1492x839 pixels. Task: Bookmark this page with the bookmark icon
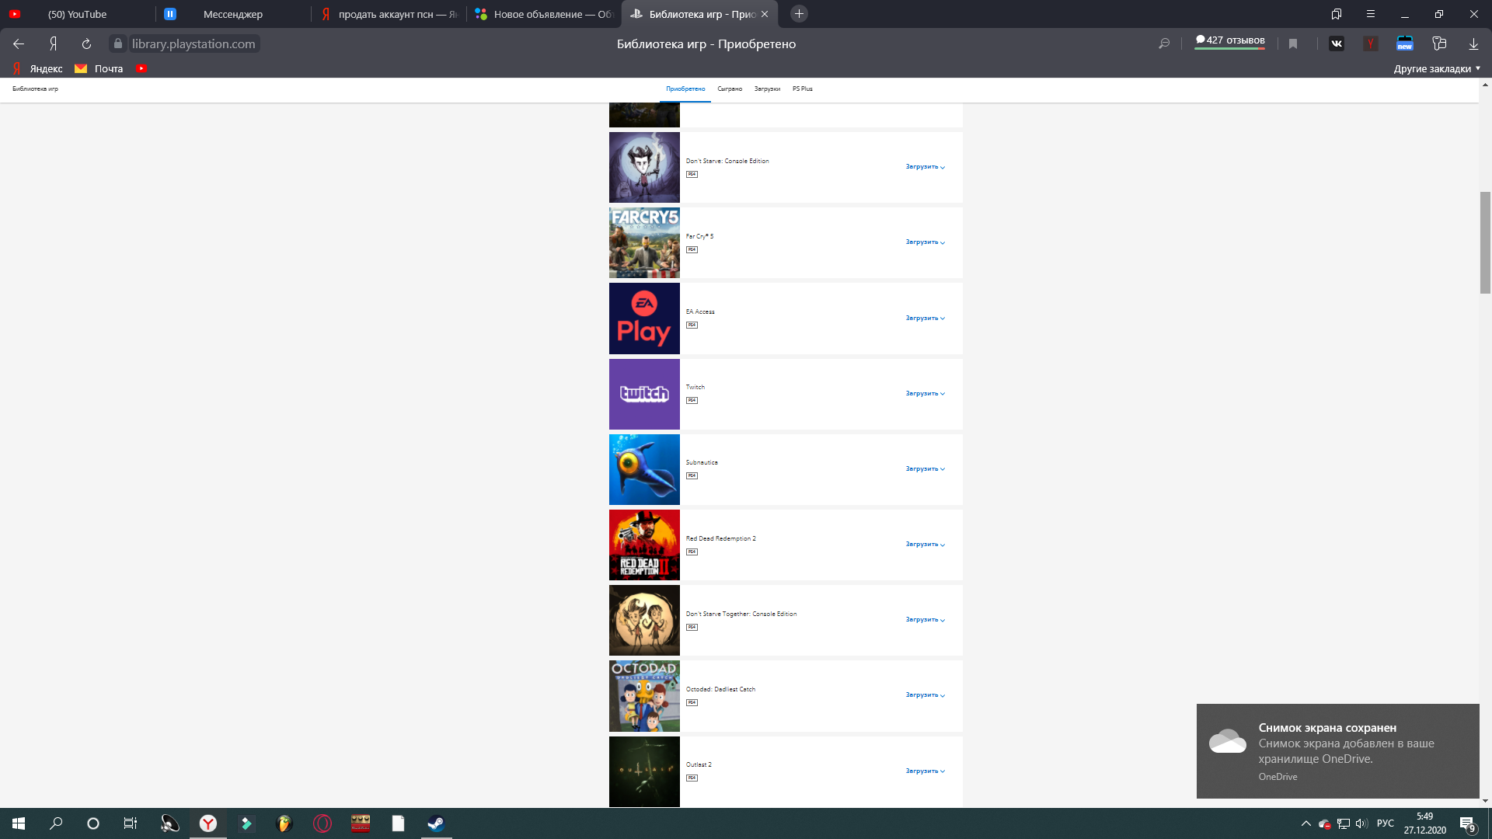[1293, 44]
